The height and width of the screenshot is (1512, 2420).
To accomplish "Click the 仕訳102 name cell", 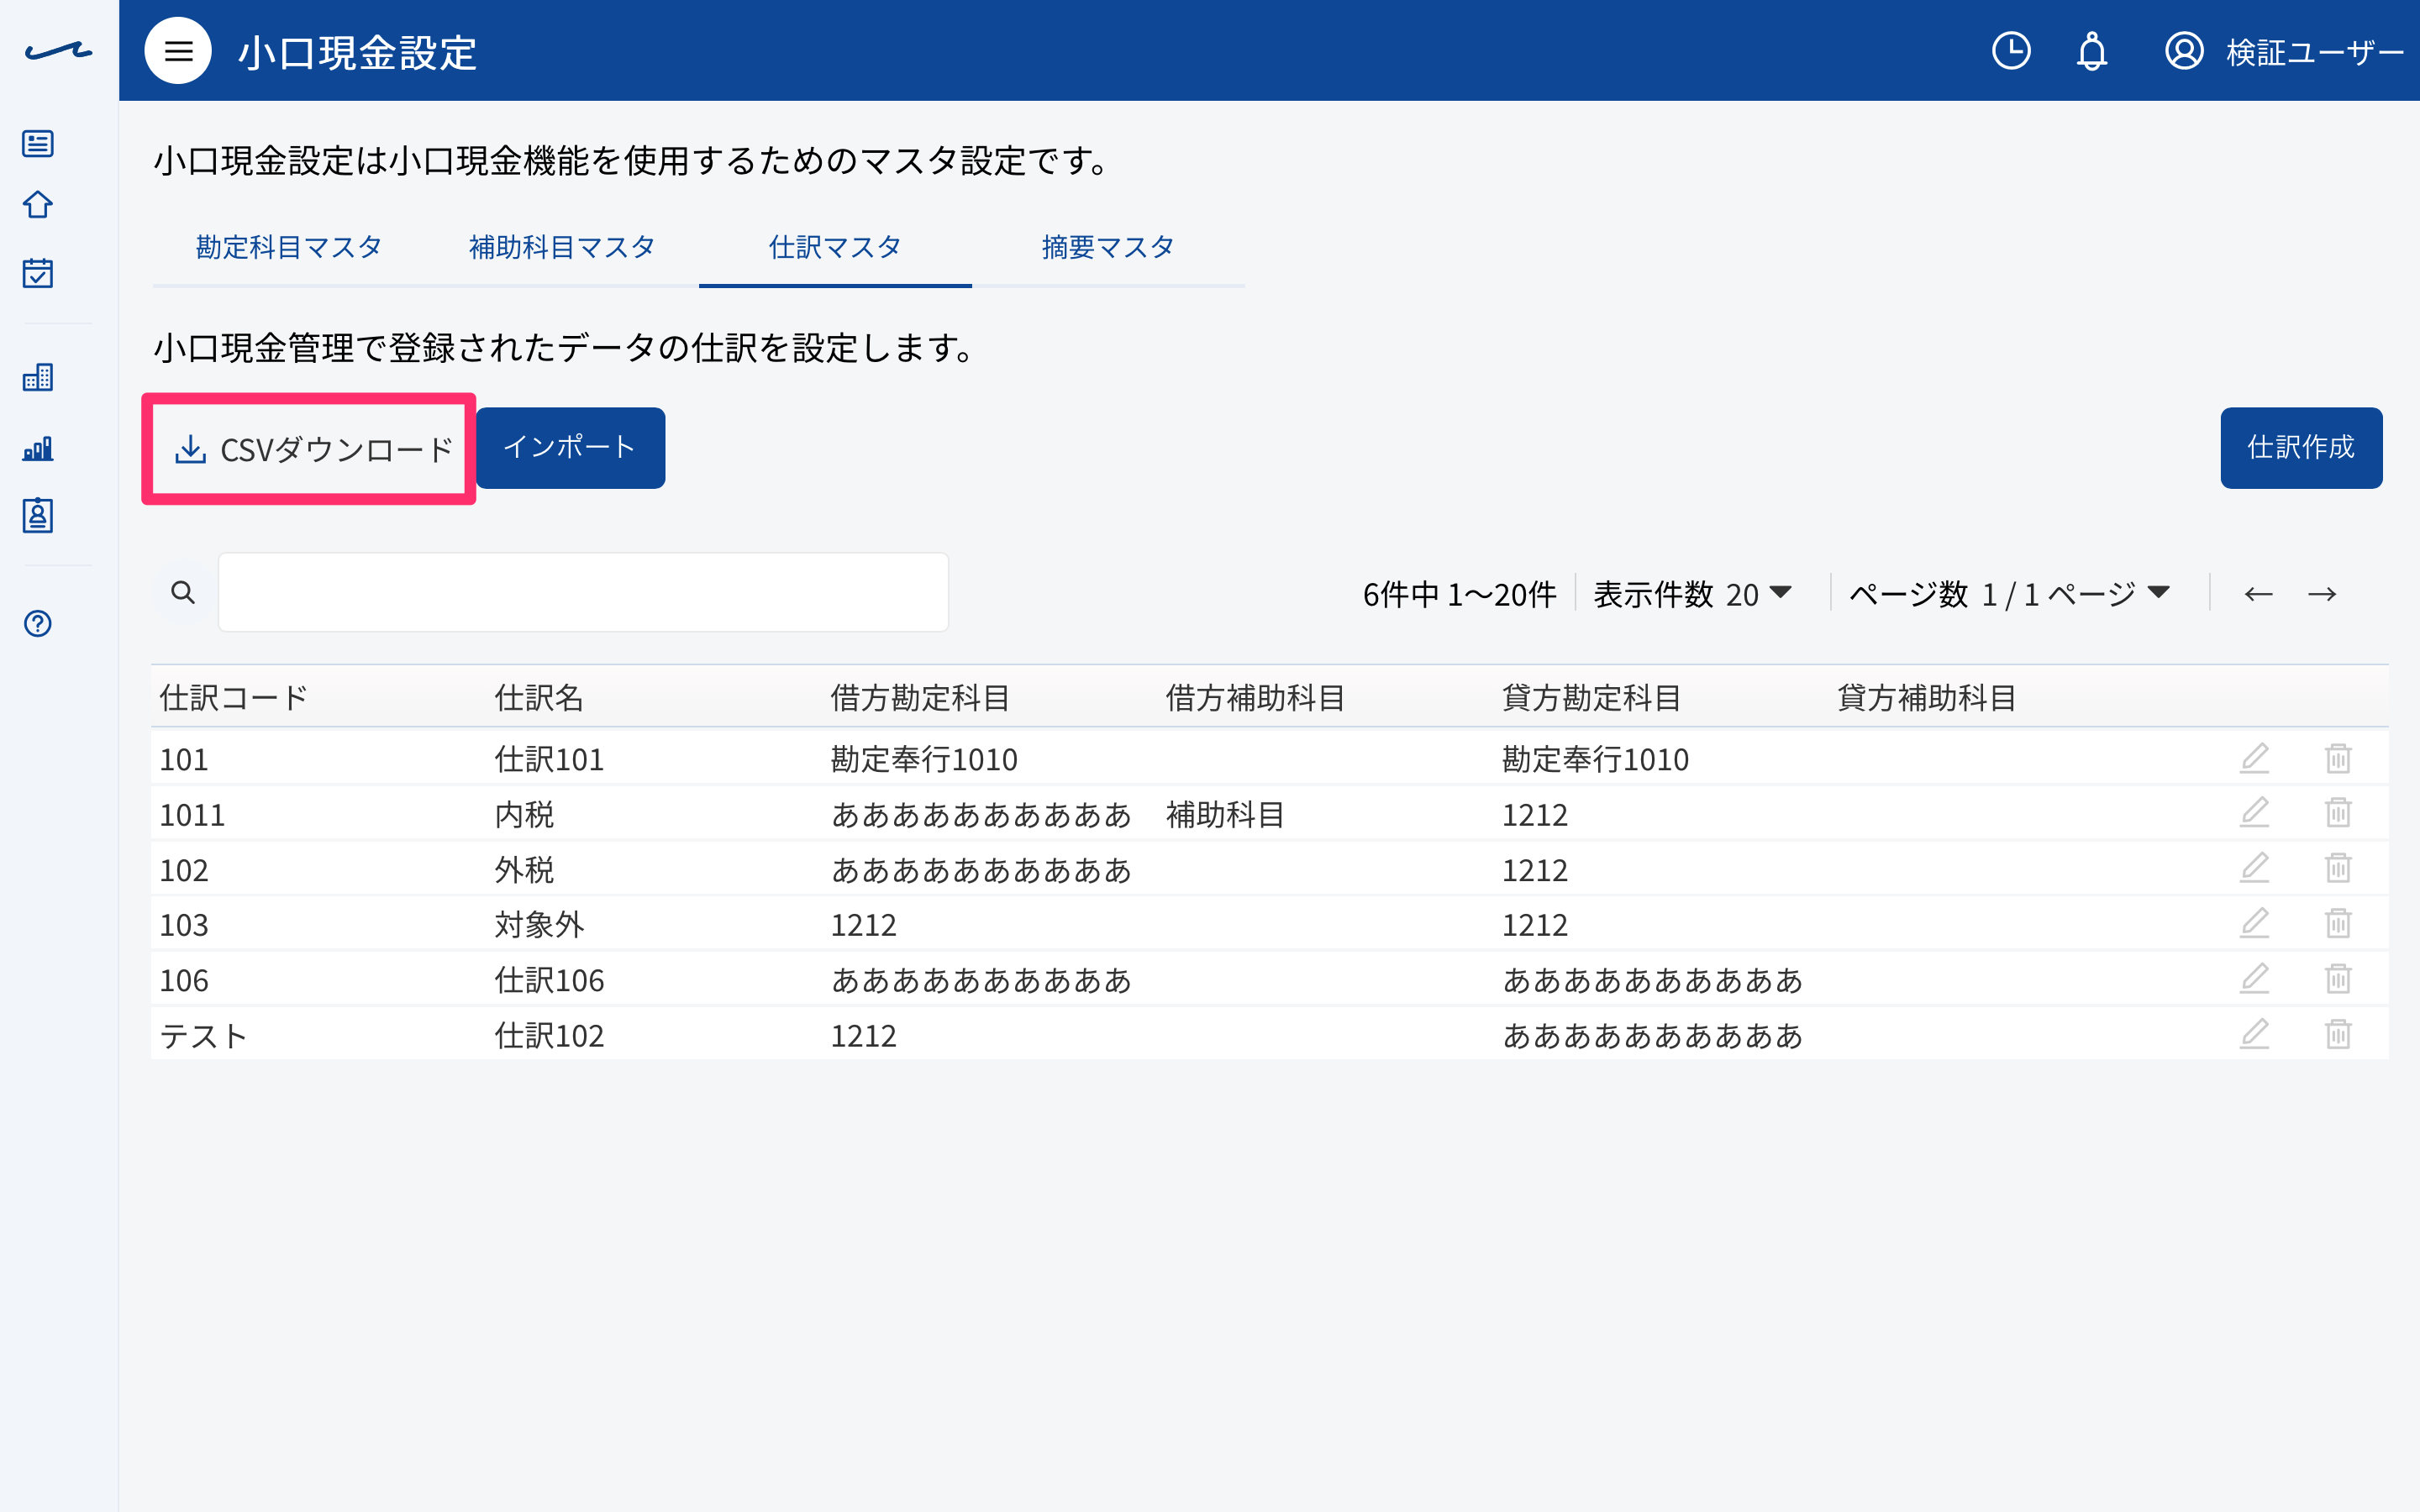I will coord(549,1036).
